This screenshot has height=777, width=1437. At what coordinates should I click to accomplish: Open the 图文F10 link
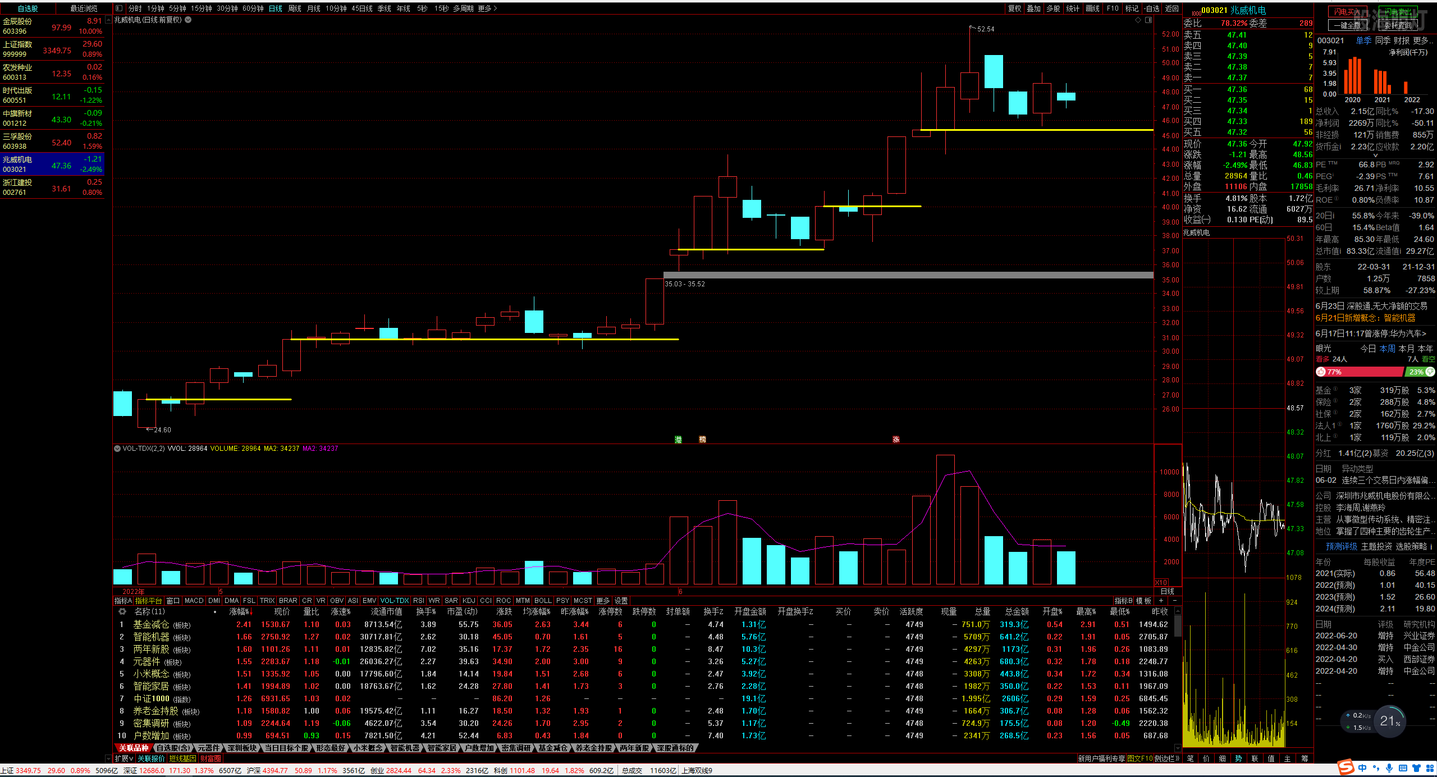(x=1140, y=758)
